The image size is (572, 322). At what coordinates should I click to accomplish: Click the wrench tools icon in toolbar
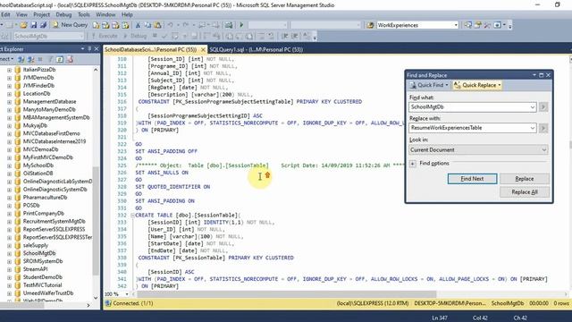coord(487,25)
